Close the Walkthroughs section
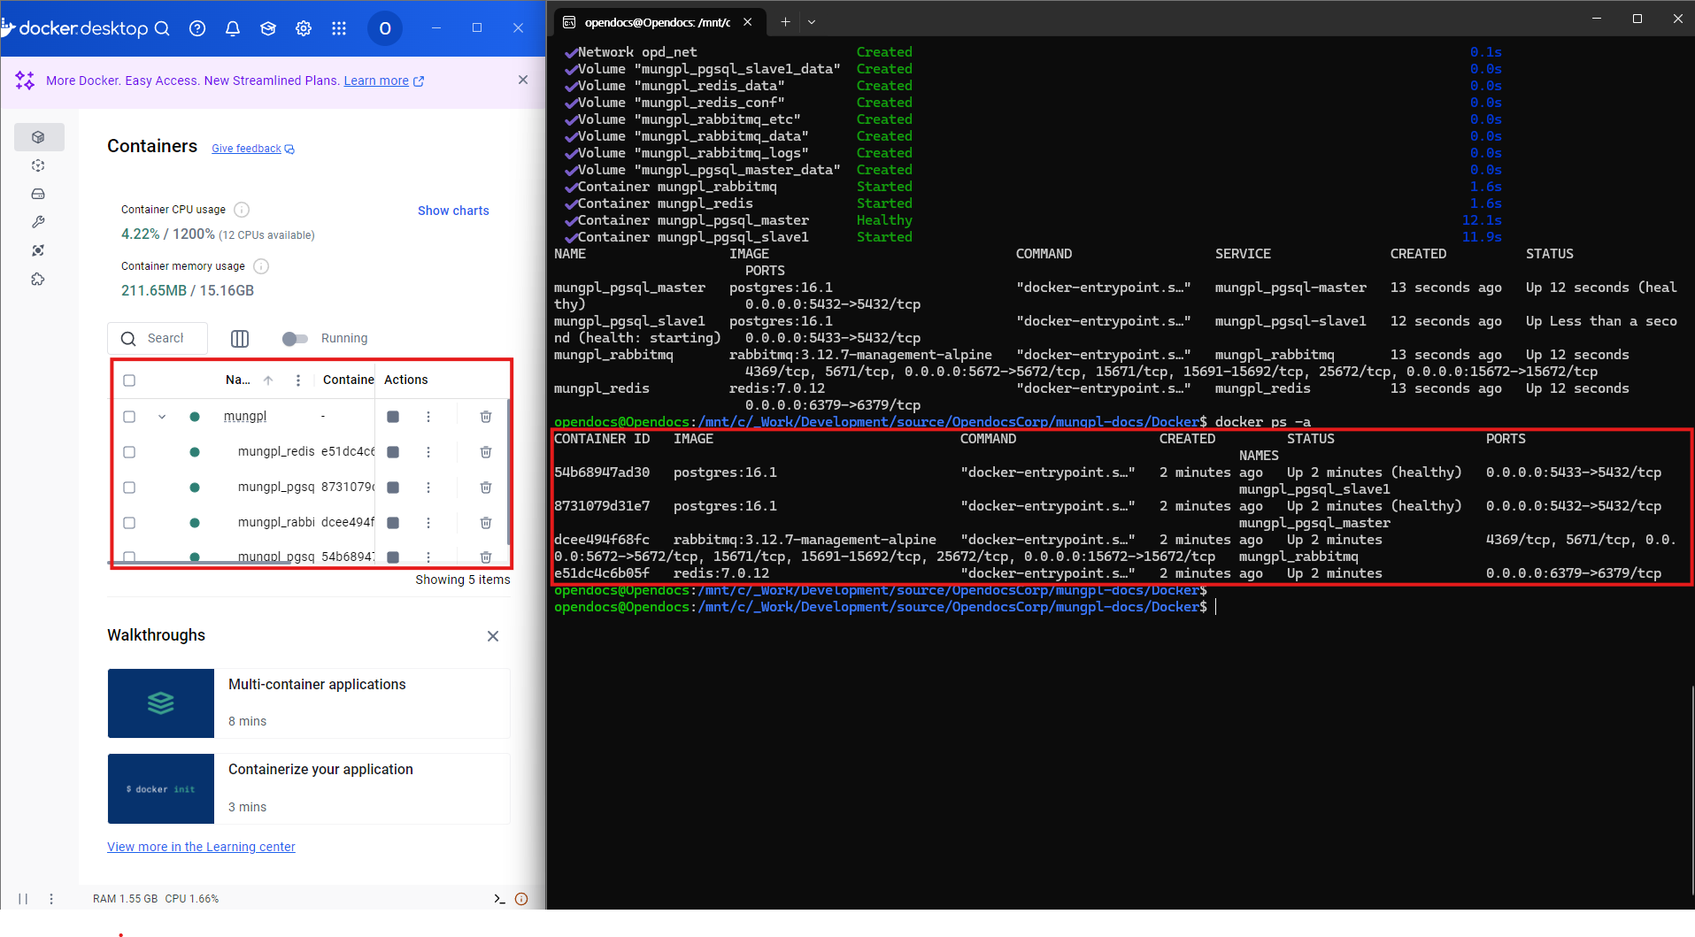This screenshot has height=937, width=1695. 493,636
